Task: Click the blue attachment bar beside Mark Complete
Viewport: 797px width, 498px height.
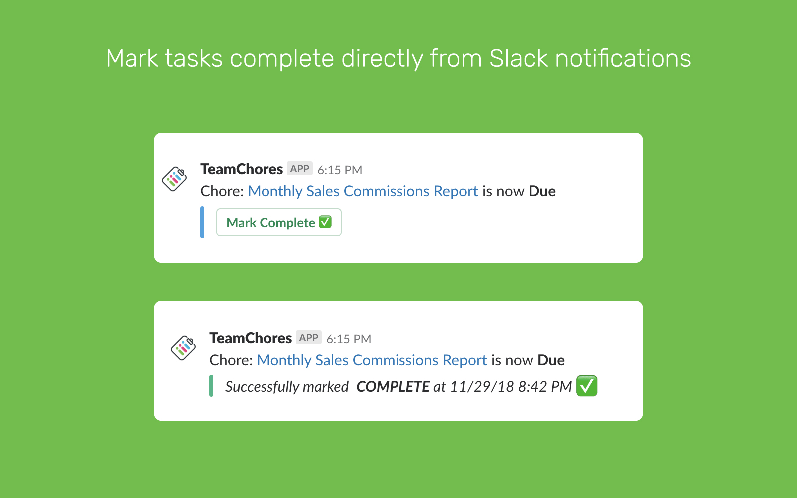Action: (x=202, y=222)
